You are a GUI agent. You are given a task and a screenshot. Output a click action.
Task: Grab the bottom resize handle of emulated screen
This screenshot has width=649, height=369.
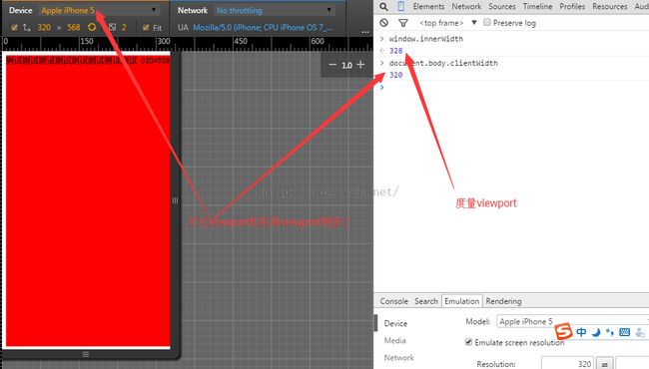point(86,354)
